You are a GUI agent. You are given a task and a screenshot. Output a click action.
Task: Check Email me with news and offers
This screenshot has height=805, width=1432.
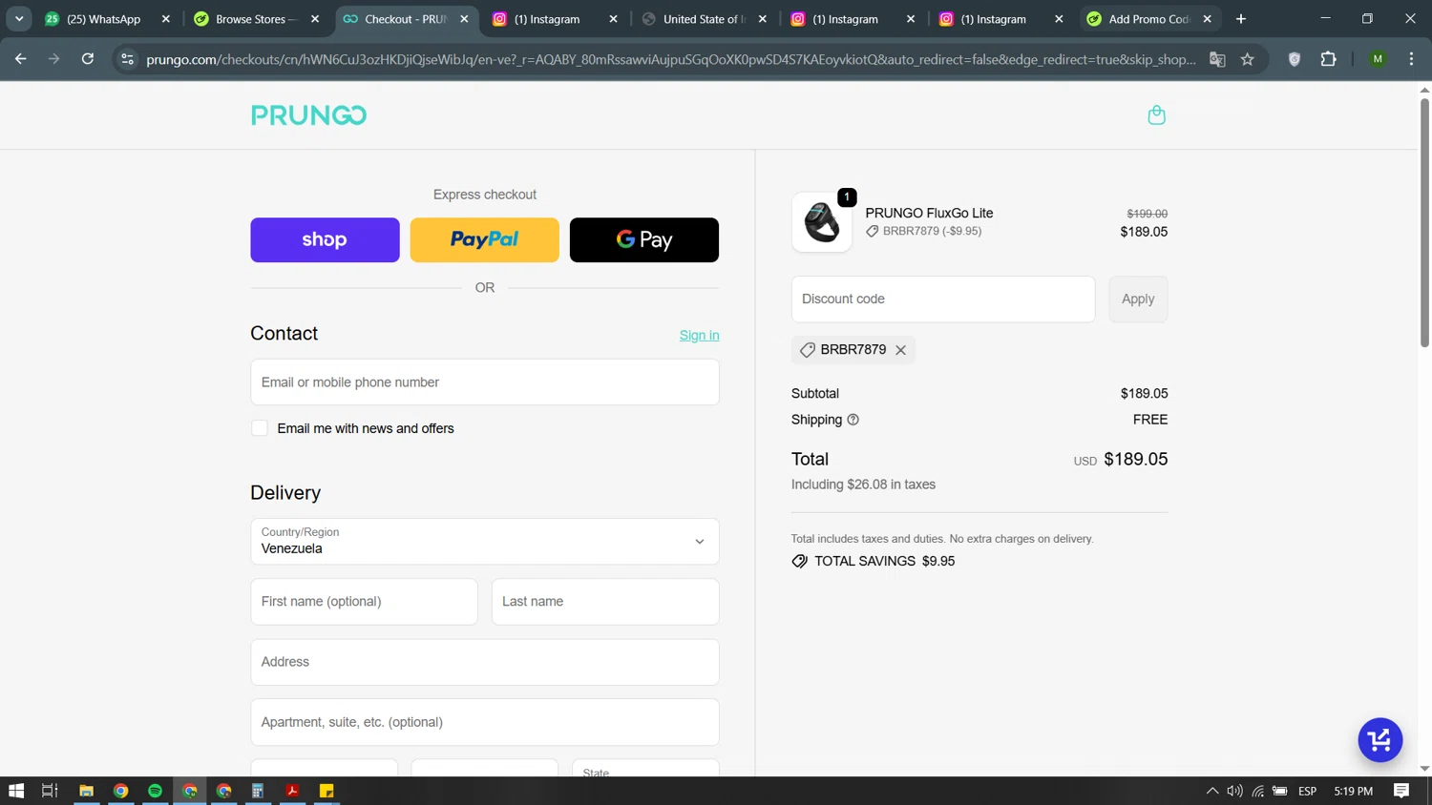point(260,428)
